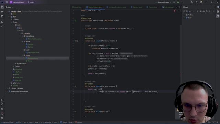
Task: Open the Code With Me icon
Action: point(192,2)
